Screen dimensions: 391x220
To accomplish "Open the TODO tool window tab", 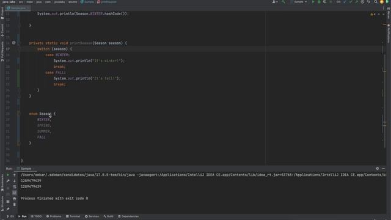I will click(36, 216).
